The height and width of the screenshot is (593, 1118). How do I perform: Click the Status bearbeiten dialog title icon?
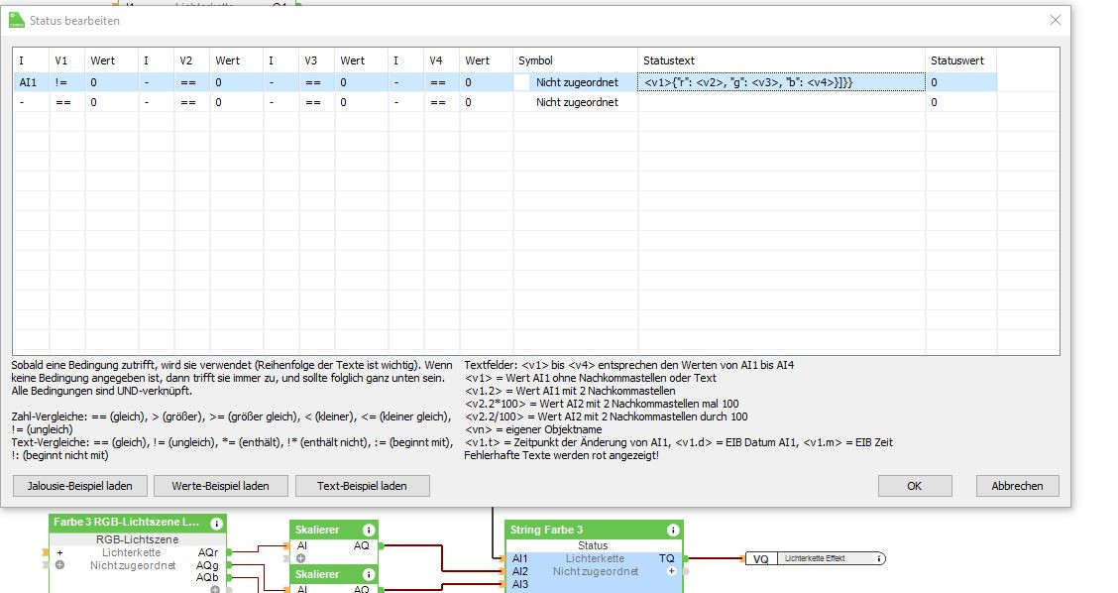[16, 20]
